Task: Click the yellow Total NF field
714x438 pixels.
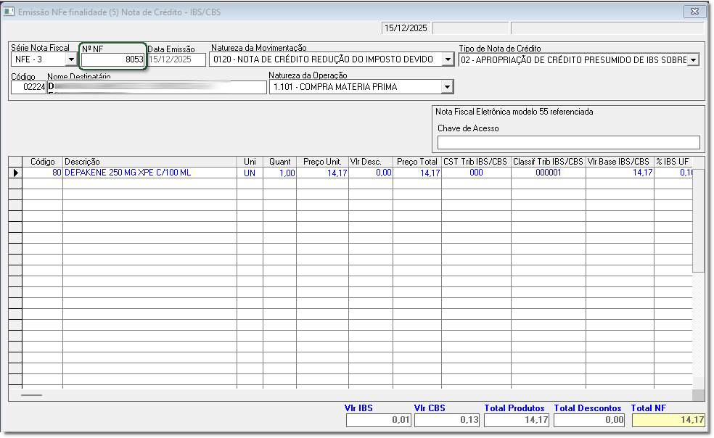Action: click(669, 420)
